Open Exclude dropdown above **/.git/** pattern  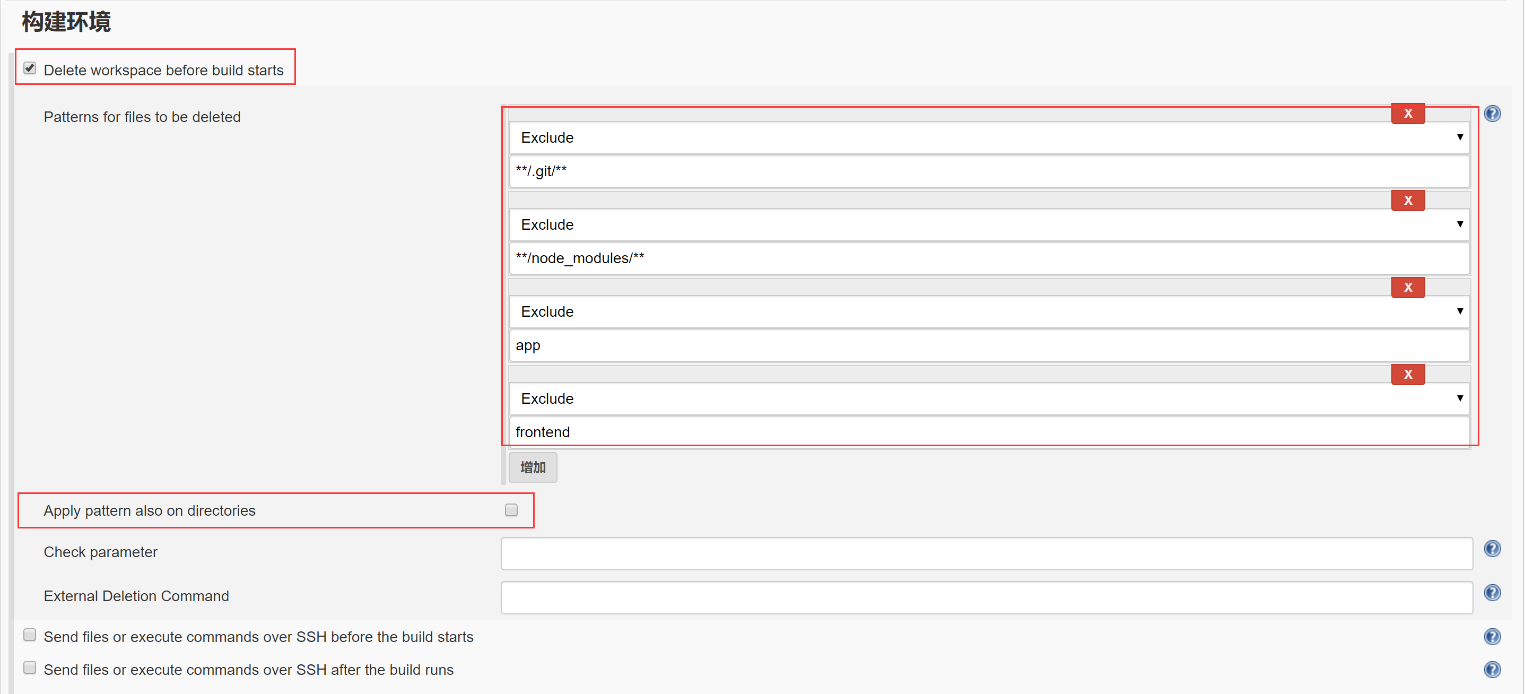989,138
